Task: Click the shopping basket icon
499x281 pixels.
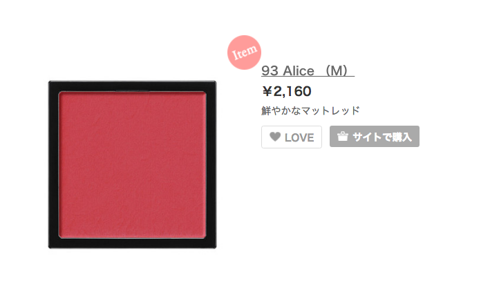Action: 343,137
